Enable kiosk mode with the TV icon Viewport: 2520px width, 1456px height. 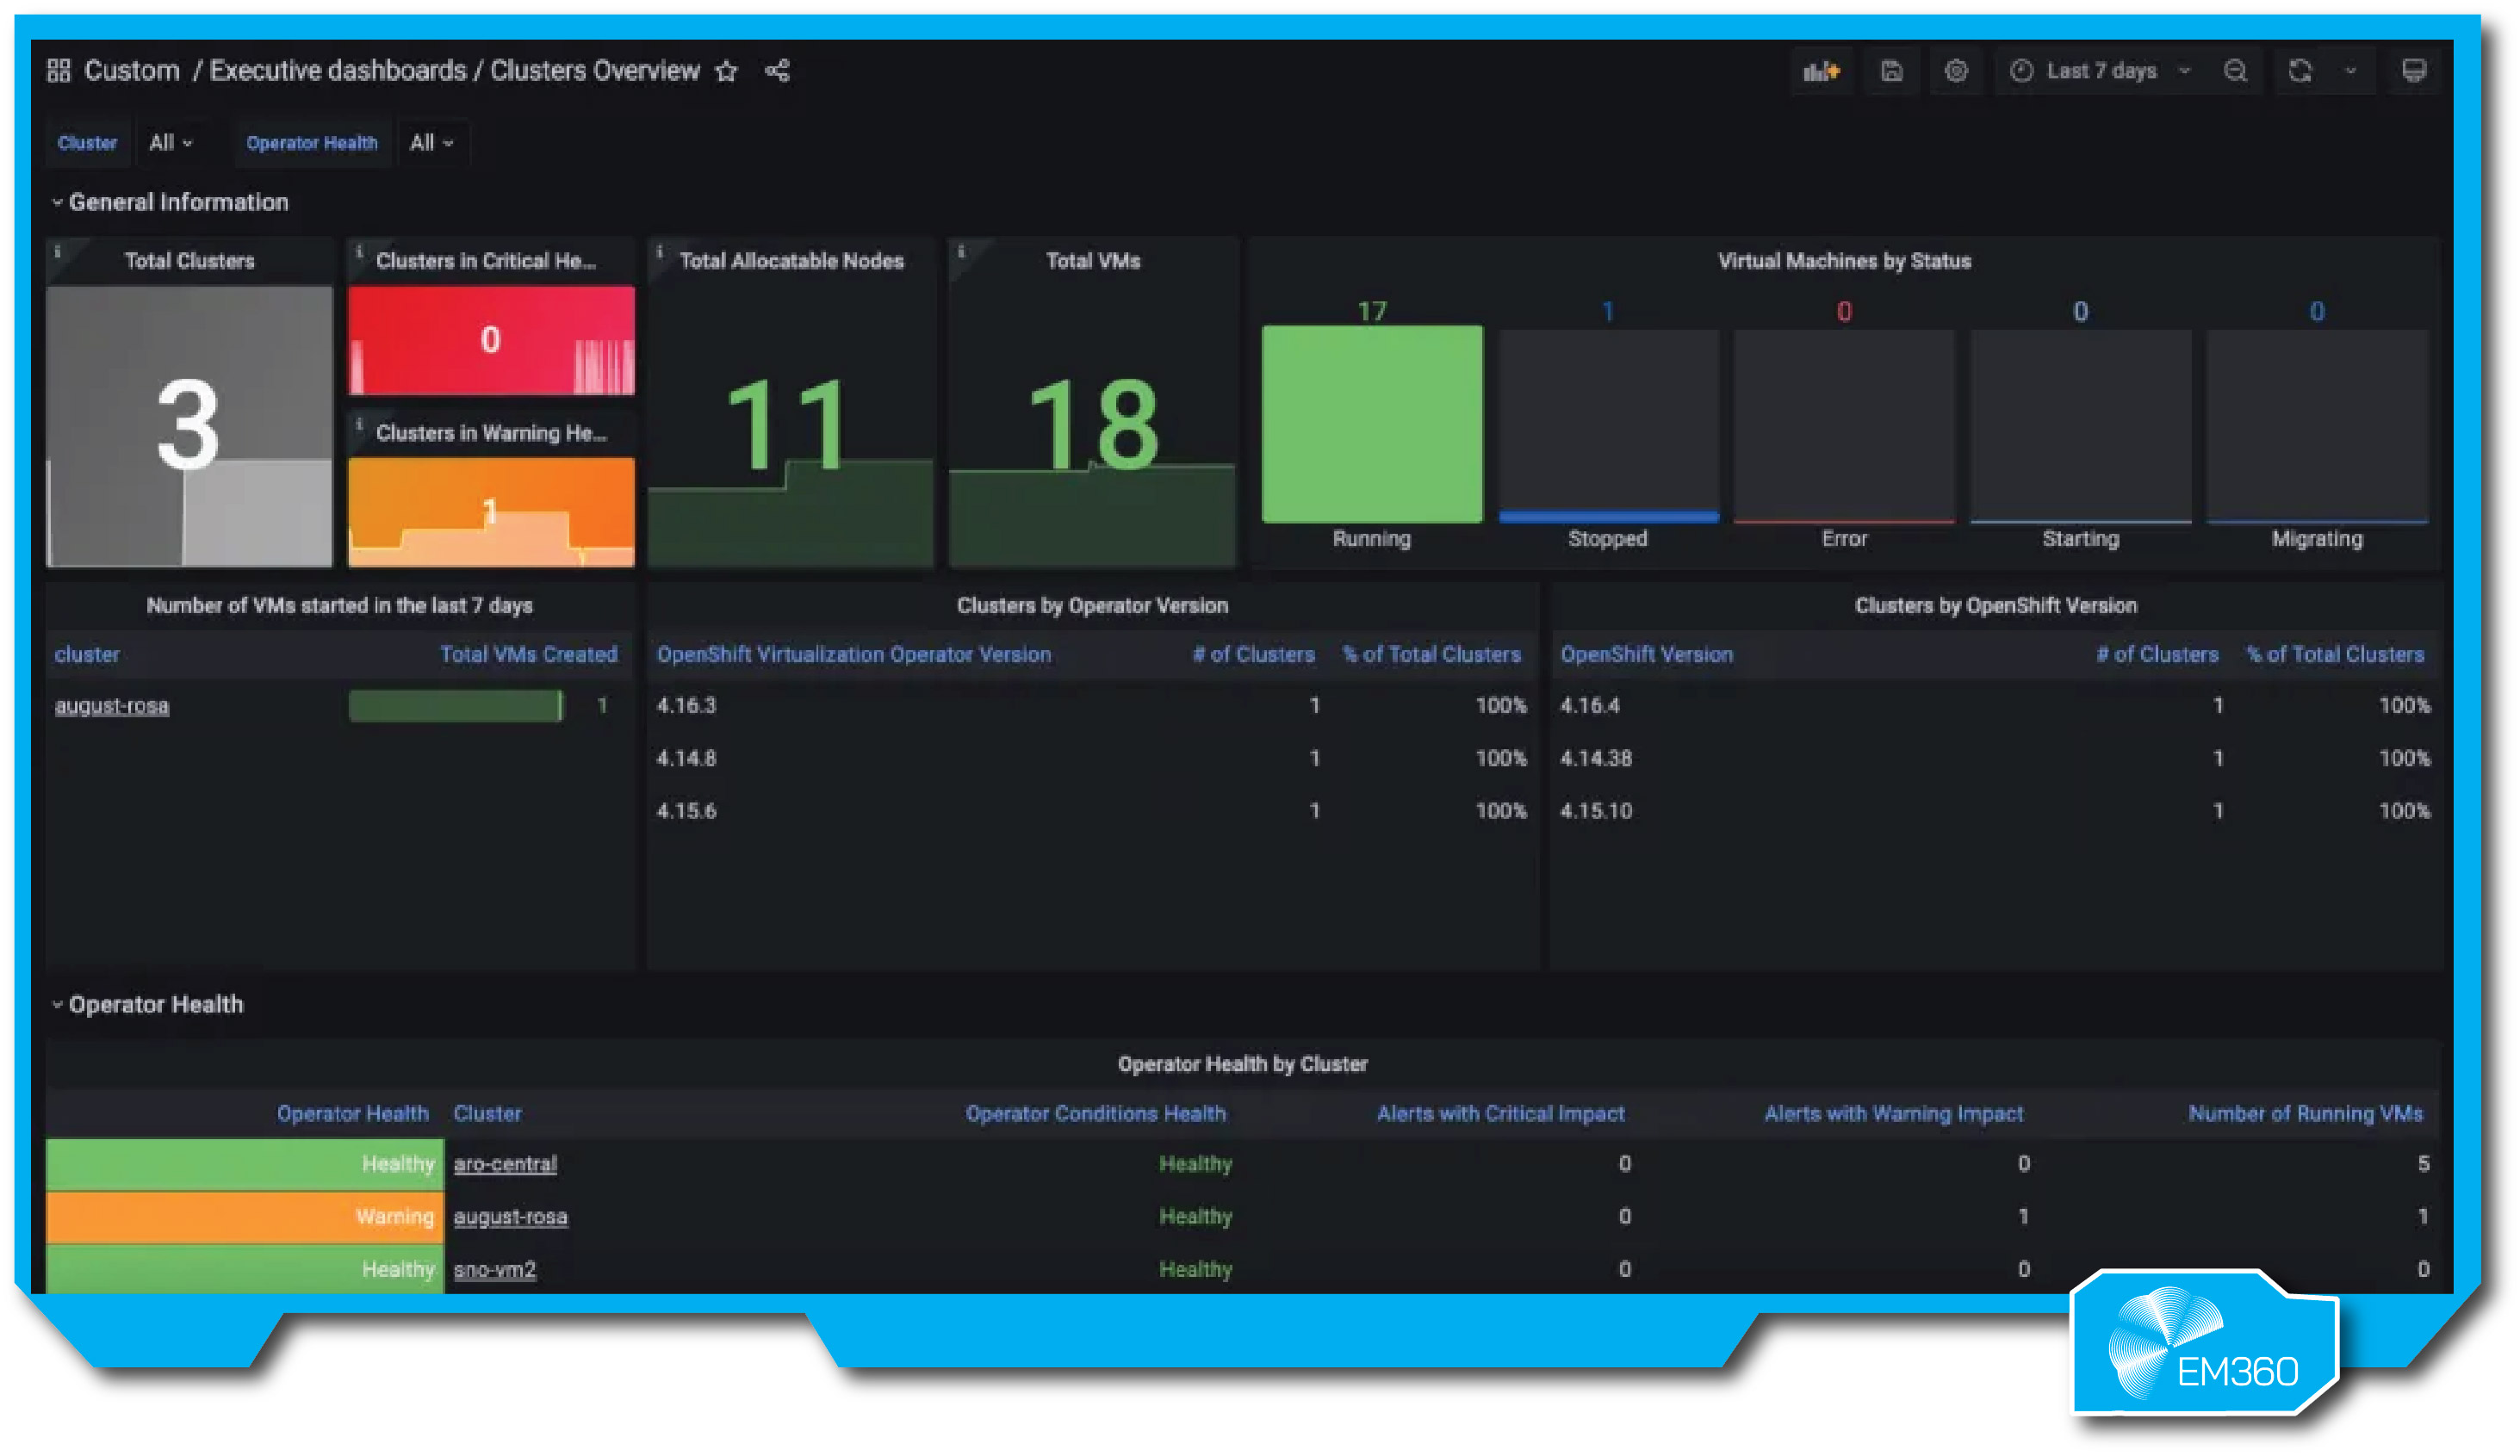coord(2415,70)
